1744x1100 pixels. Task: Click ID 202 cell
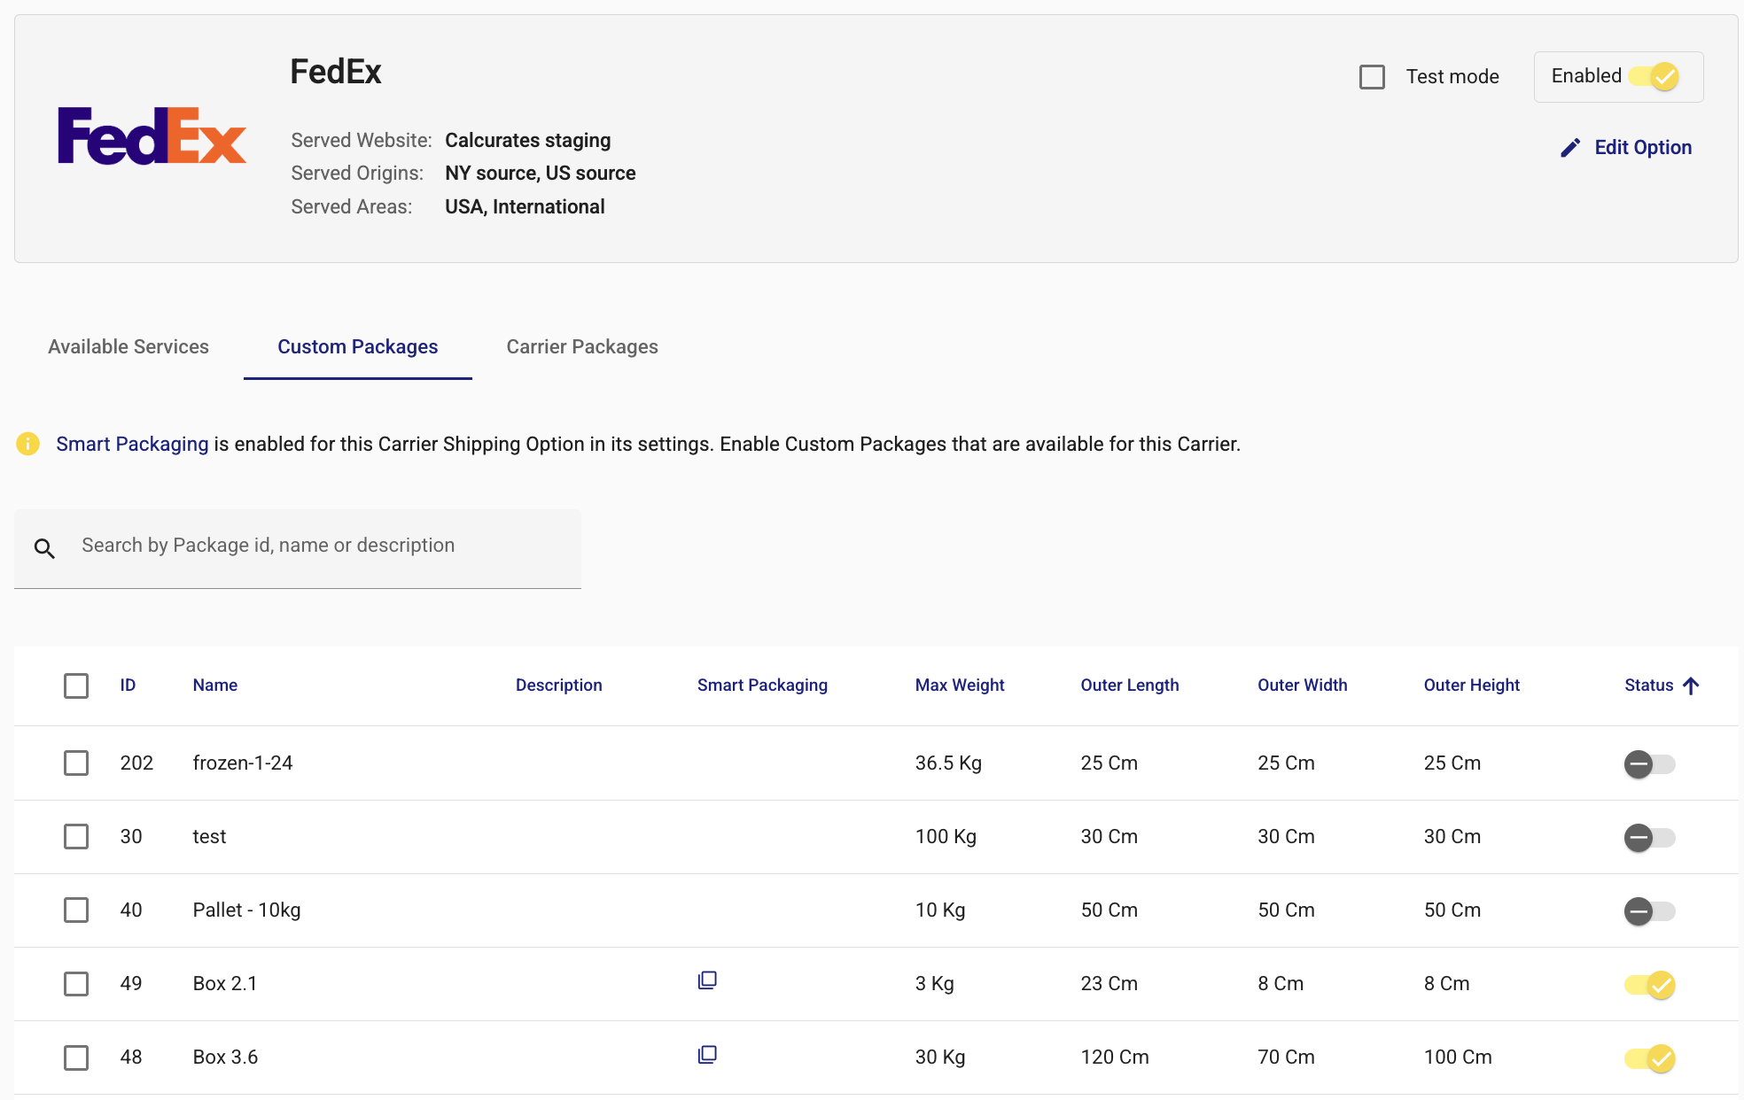point(136,763)
